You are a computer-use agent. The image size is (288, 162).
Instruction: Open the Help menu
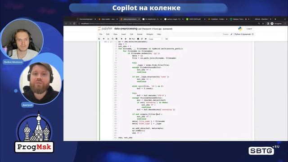pyautogui.click(x=159, y=34)
